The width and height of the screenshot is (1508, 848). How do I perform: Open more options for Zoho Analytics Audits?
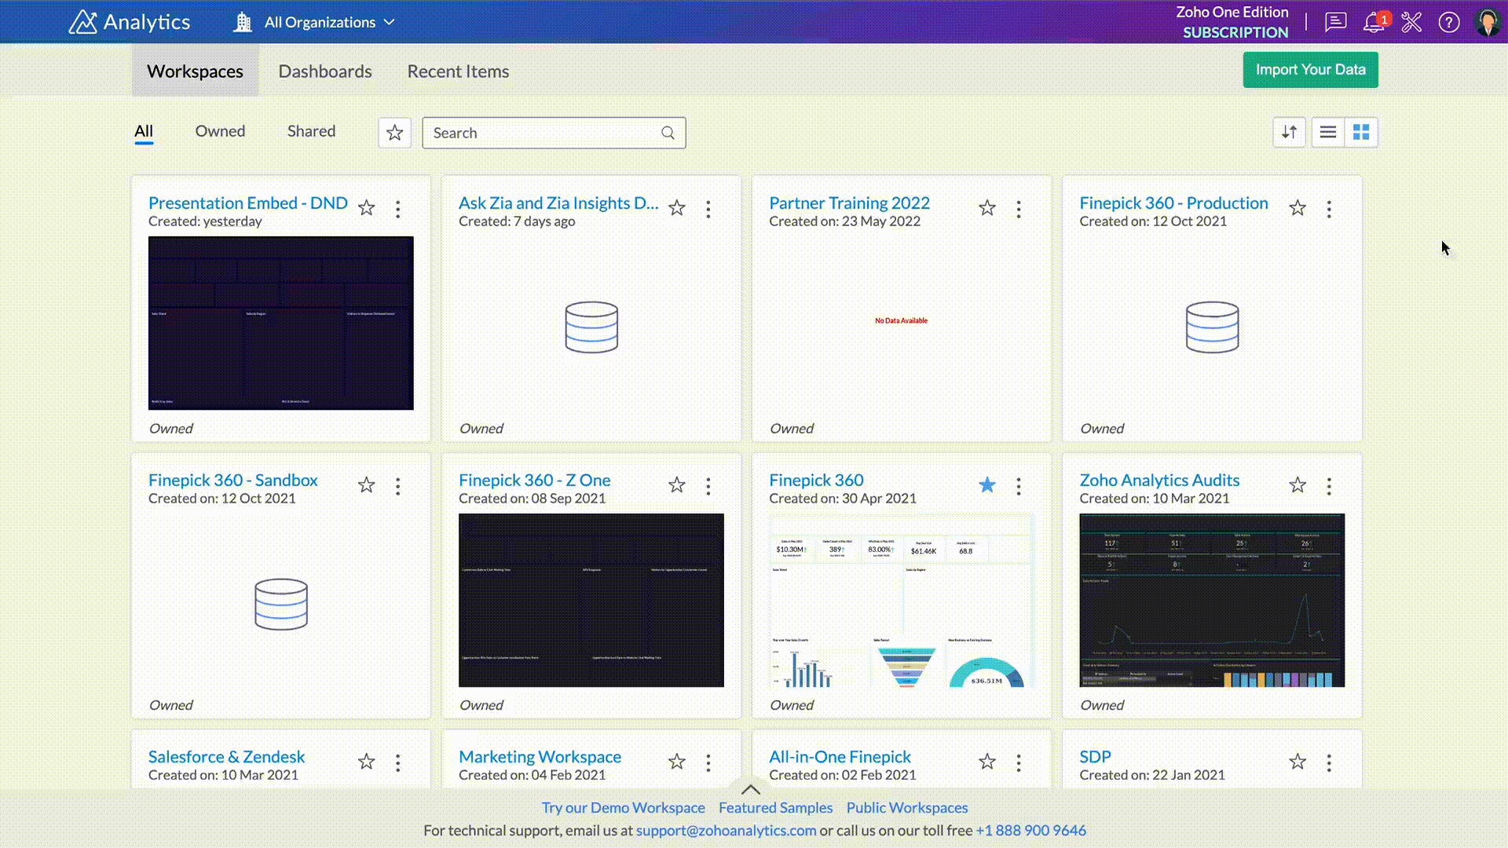1329,486
